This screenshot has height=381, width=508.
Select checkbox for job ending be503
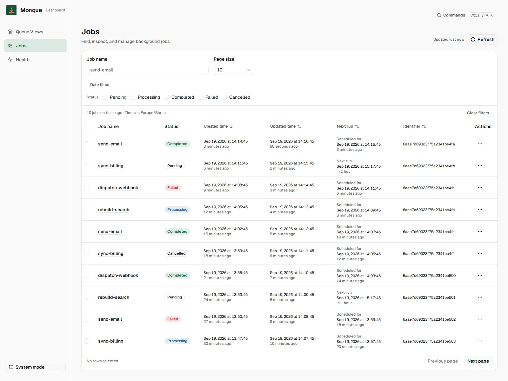[87, 341]
